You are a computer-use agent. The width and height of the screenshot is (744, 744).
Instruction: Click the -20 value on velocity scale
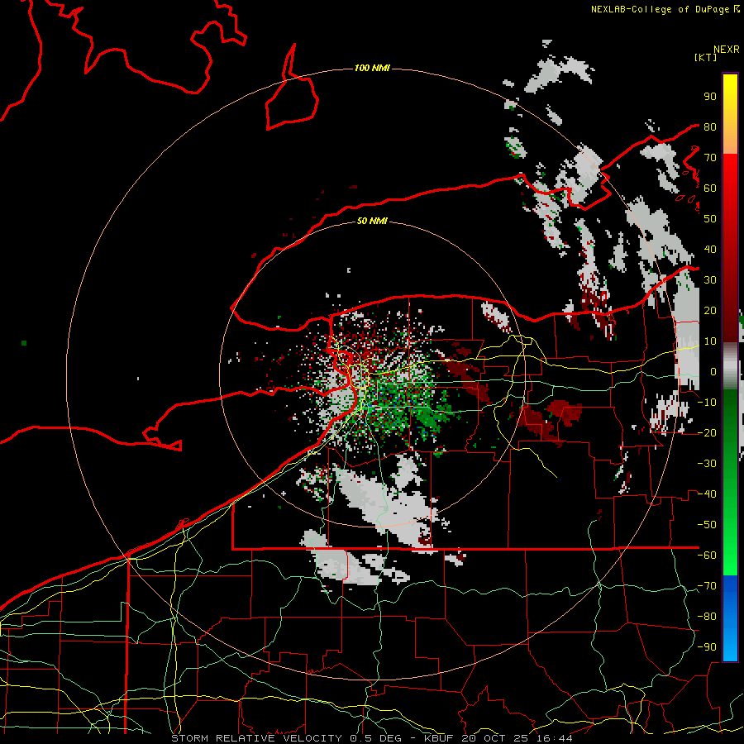coord(707,432)
